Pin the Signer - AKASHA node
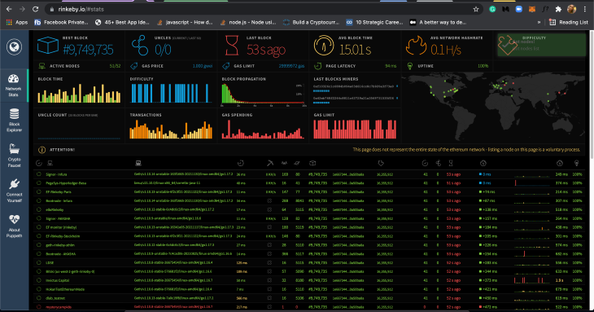This screenshot has height=312, width=594. [38, 218]
